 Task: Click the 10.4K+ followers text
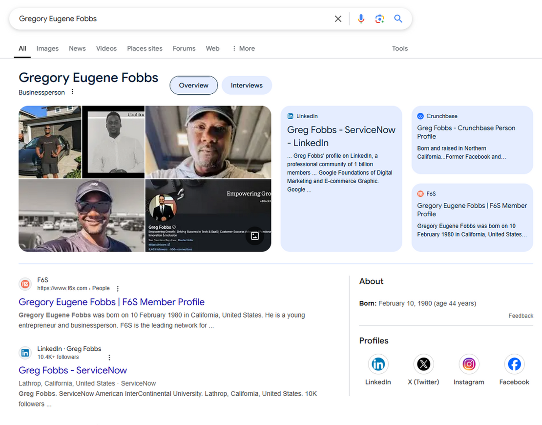[58, 357]
